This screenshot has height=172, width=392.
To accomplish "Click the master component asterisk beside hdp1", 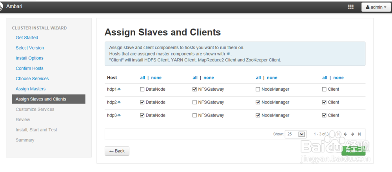I will click(119, 90).
